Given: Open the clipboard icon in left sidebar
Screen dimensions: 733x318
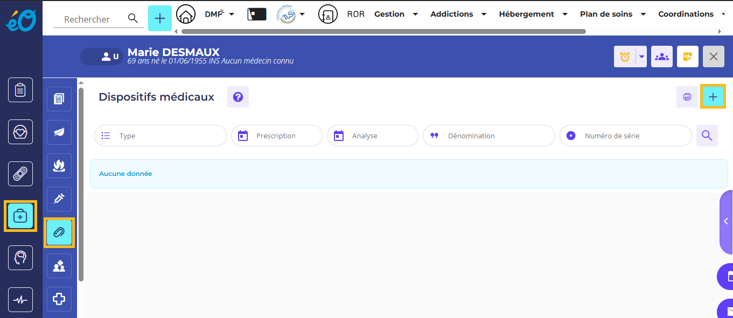Looking at the screenshot, I should point(20,90).
